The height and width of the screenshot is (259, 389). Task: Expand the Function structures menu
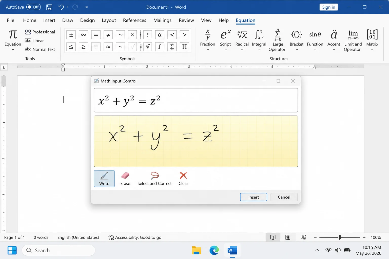315,40
